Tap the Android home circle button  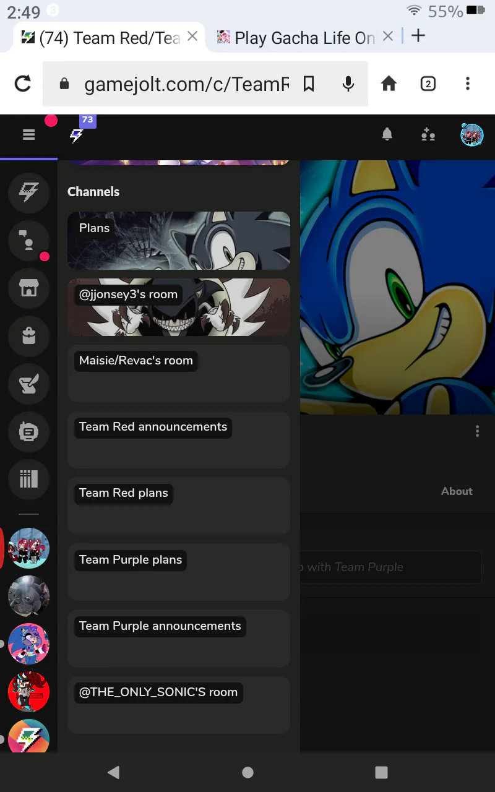(247, 772)
